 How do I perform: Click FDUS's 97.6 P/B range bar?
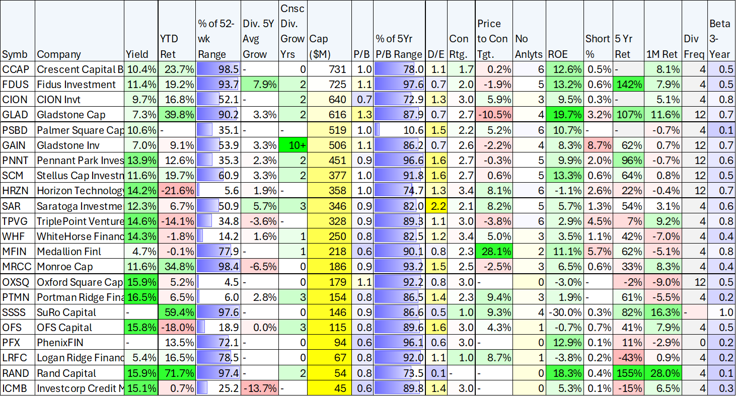[x=399, y=85]
